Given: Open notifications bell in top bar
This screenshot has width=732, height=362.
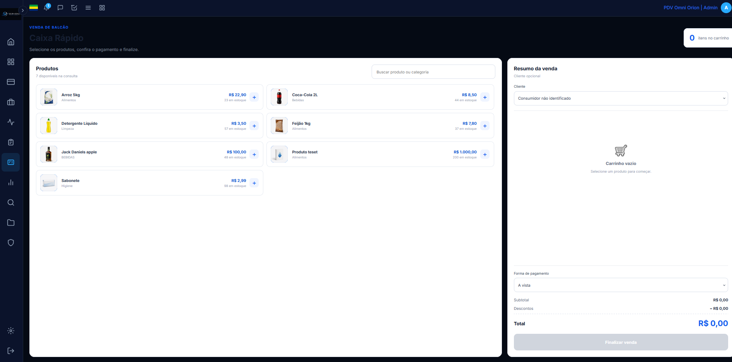Looking at the screenshot, I should (x=47, y=7).
